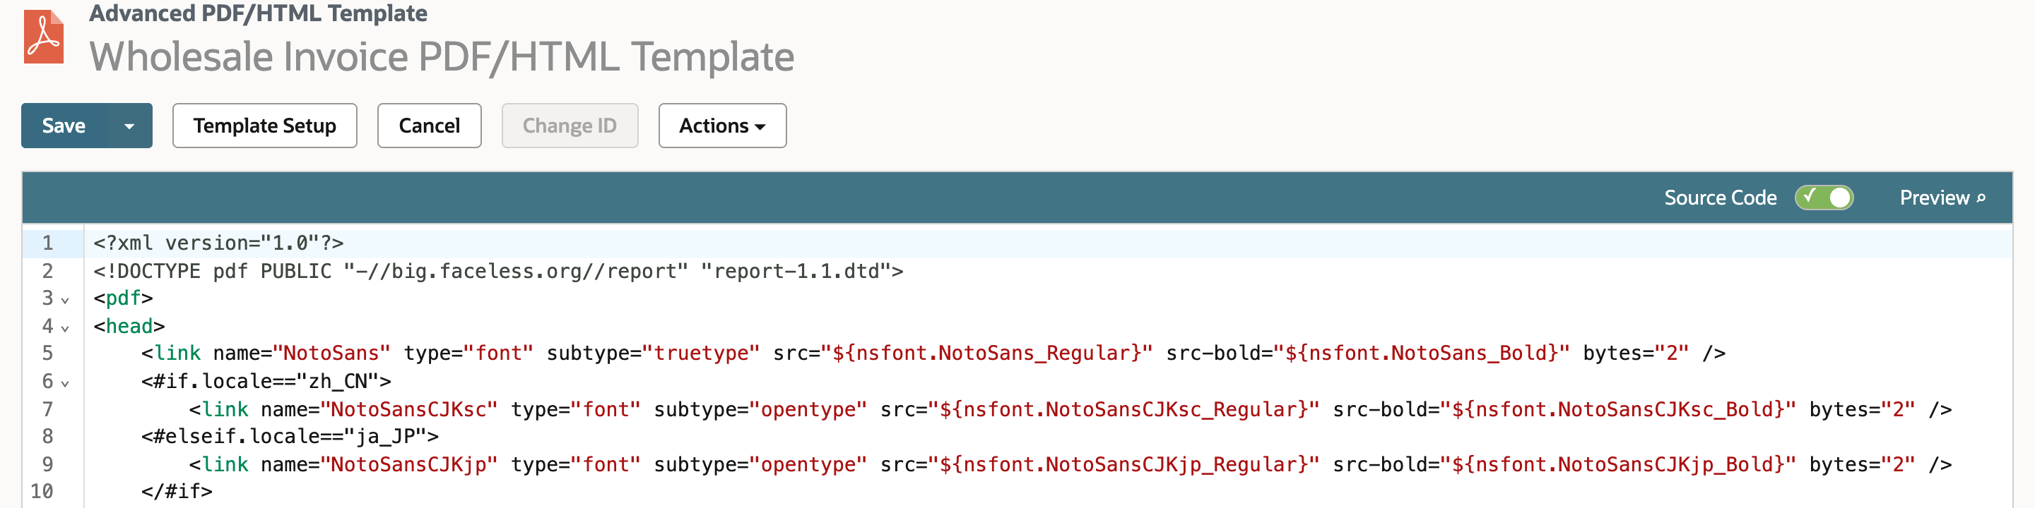Click the Wholesale Invoice PDF/HTML Template title

pyautogui.click(x=442, y=56)
